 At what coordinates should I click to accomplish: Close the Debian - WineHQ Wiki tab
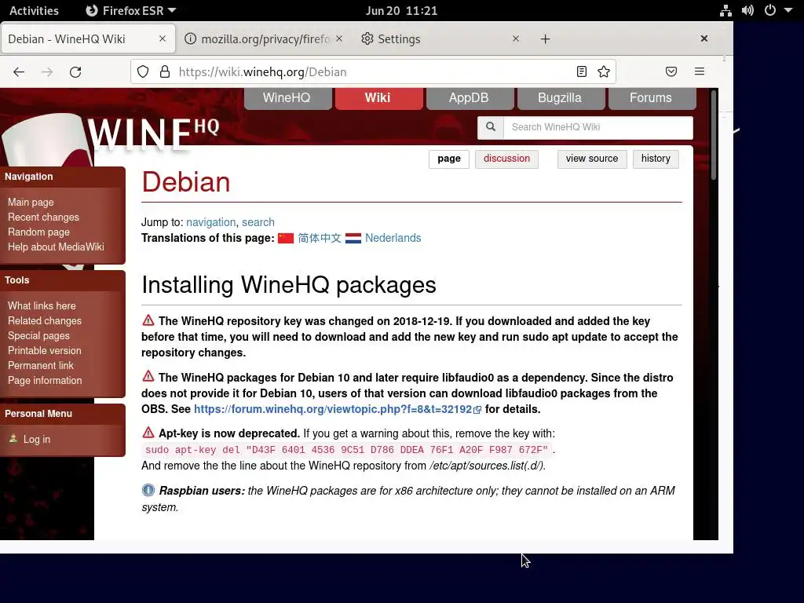pyautogui.click(x=162, y=38)
